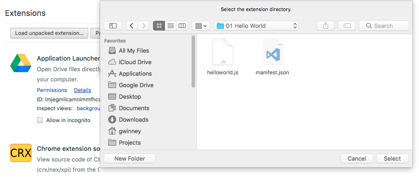Click the Cancel button
The image size is (419, 177).
pyautogui.click(x=356, y=158)
